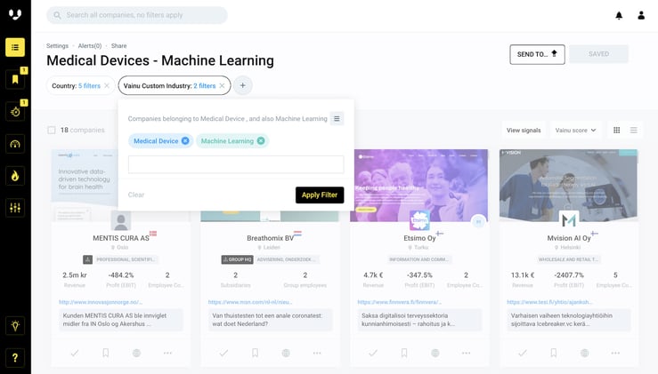
Task: Toggle the select all companies checkbox
Action: 52,131
